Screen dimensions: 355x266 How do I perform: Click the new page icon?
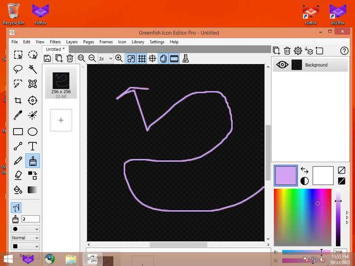59,58
